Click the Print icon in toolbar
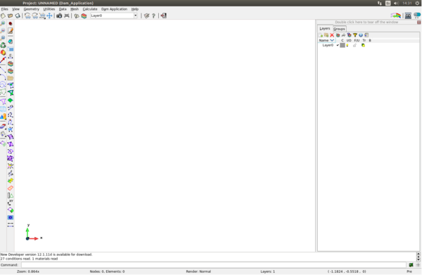Image resolution: width=422 pixels, height=275 pixels. click(67, 16)
